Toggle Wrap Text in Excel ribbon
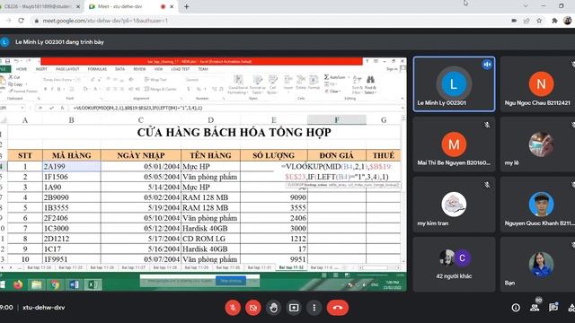Image resolution: width=575 pixels, height=323 pixels. (x=155, y=80)
